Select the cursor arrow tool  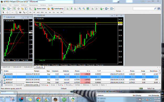(3, 12)
